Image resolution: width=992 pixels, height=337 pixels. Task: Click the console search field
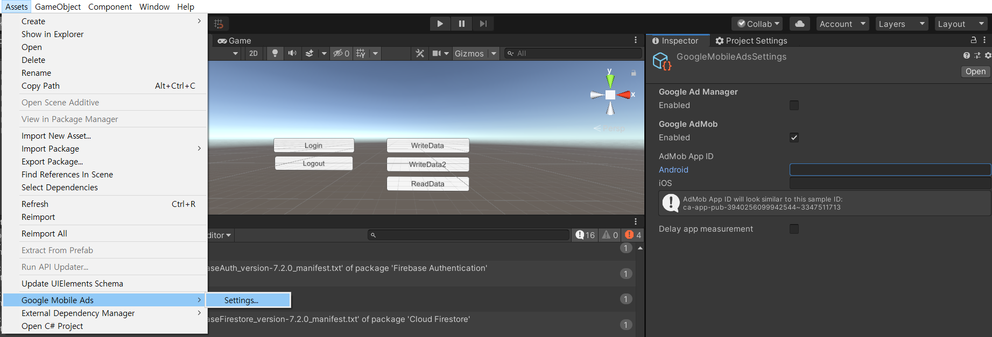468,235
